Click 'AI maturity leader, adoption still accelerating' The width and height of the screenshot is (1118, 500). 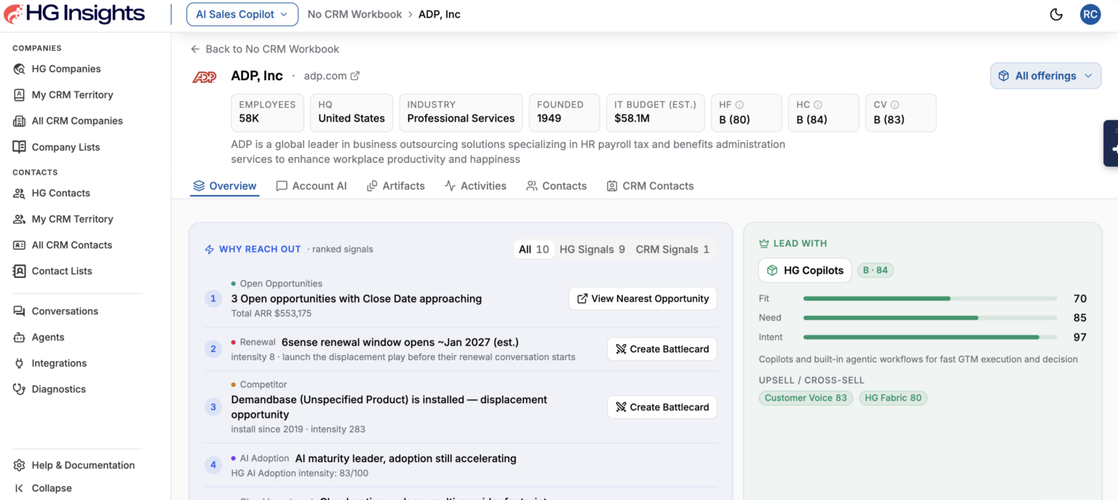pyautogui.click(x=405, y=459)
